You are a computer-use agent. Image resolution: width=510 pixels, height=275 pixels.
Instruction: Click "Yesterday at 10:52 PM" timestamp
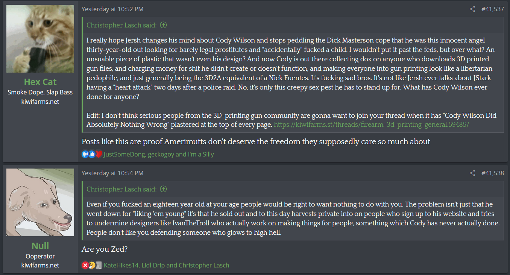coord(112,9)
